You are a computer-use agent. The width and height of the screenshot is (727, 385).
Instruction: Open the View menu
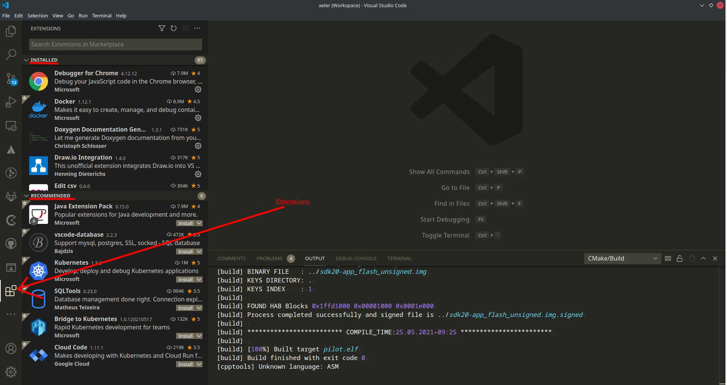tap(57, 16)
